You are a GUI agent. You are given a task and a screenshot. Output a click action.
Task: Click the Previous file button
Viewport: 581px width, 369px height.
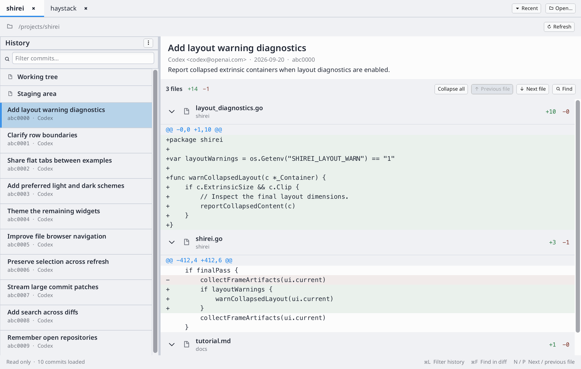click(492, 89)
